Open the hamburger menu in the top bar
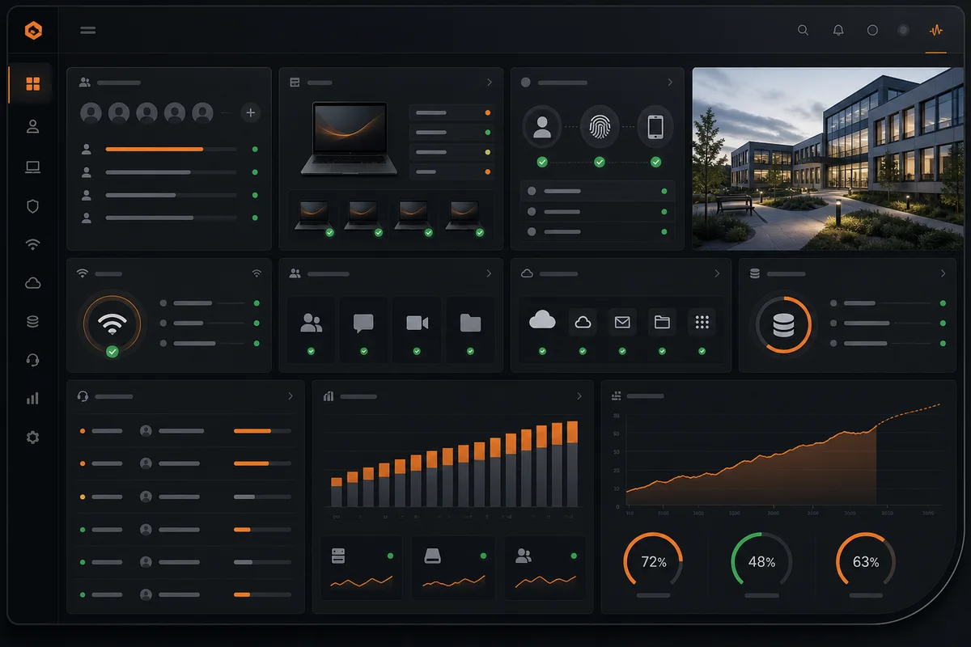 pyautogui.click(x=88, y=31)
